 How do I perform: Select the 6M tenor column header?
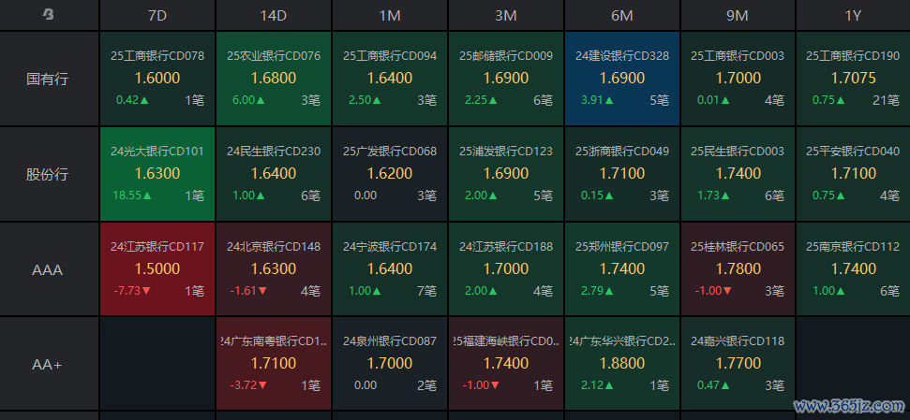pyautogui.click(x=621, y=15)
